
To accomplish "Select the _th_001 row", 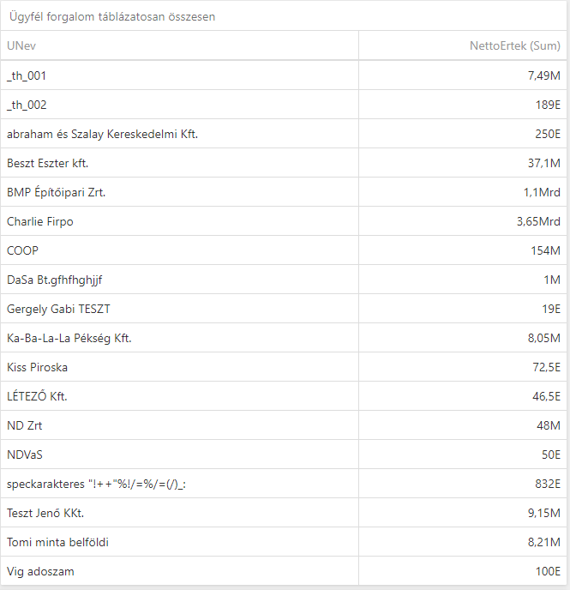I will pos(27,75).
